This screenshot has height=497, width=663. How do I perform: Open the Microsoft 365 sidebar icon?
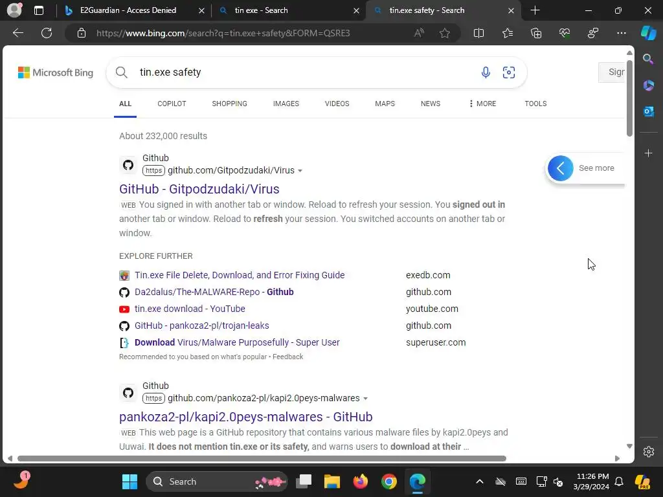[x=648, y=85]
